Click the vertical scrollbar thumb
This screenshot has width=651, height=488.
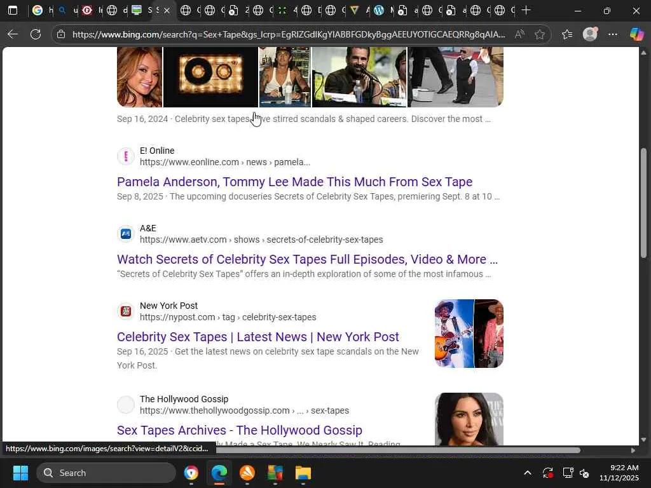pyautogui.click(x=643, y=203)
